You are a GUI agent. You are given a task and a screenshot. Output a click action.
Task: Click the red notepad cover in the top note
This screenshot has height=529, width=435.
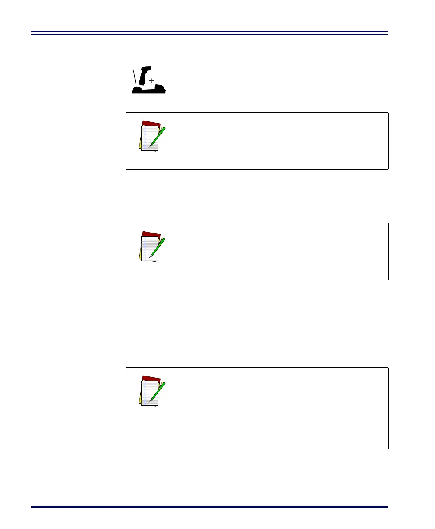(x=151, y=124)
